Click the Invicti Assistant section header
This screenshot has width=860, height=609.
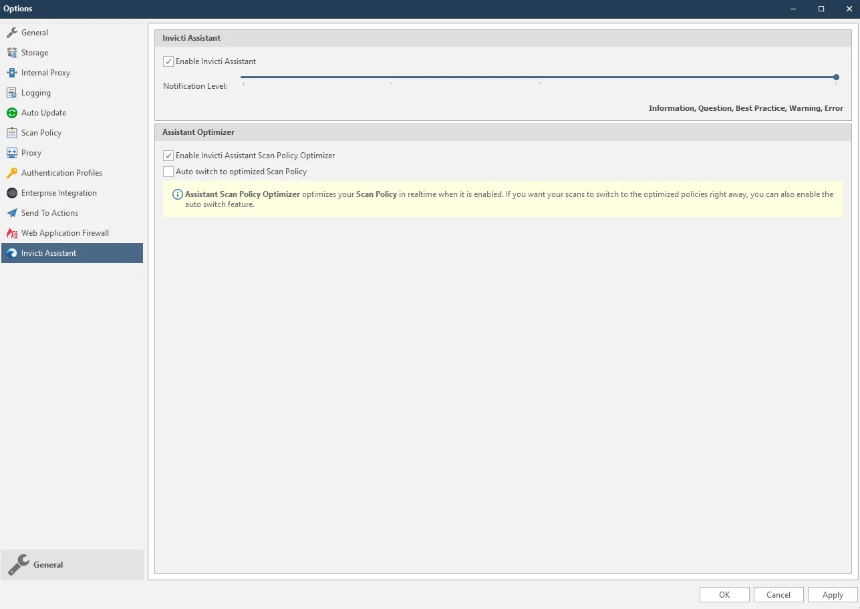coord(503,38)
